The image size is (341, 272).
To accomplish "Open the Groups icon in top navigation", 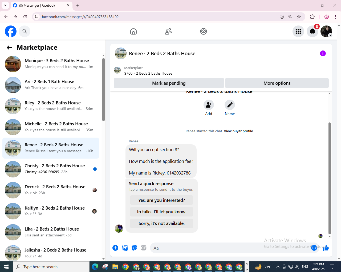I will point(204,31).
